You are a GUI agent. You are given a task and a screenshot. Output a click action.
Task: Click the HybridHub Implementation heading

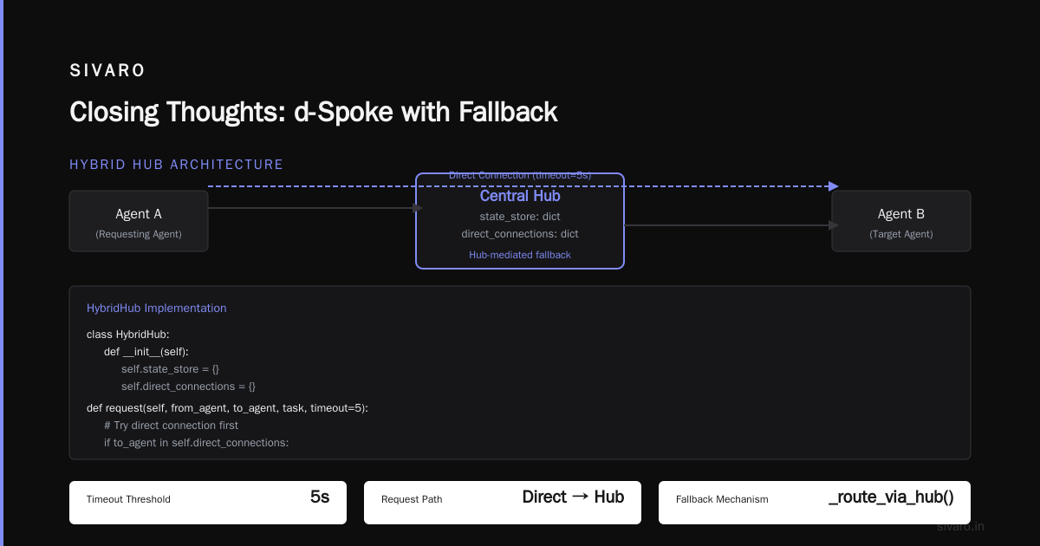point(157,308)
